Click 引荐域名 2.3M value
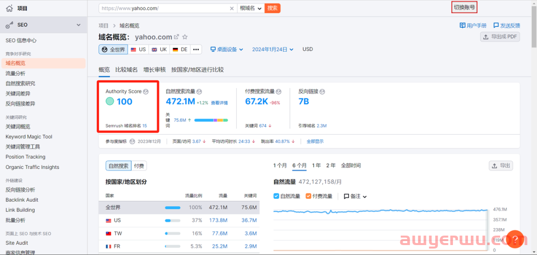The height and width of the screenshot is (255, 537). point(322,126)
